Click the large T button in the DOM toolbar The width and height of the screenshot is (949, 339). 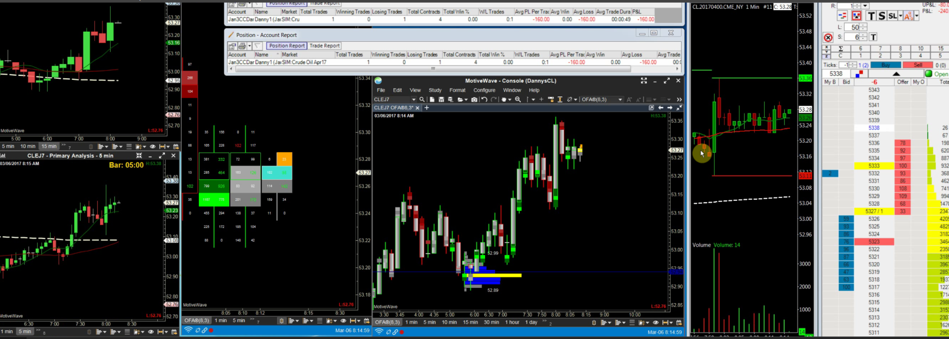tap(871, 16)
